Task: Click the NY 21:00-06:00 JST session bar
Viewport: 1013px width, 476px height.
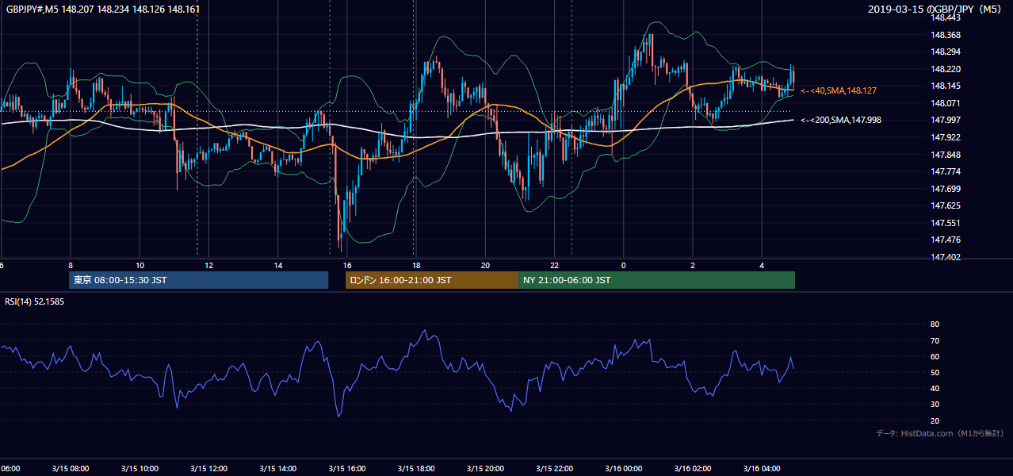Action: click(x=656, y=280)
